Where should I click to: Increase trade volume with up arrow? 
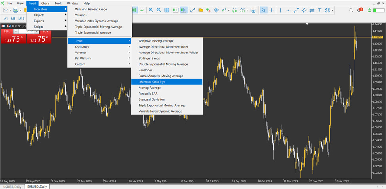(36, 31)
